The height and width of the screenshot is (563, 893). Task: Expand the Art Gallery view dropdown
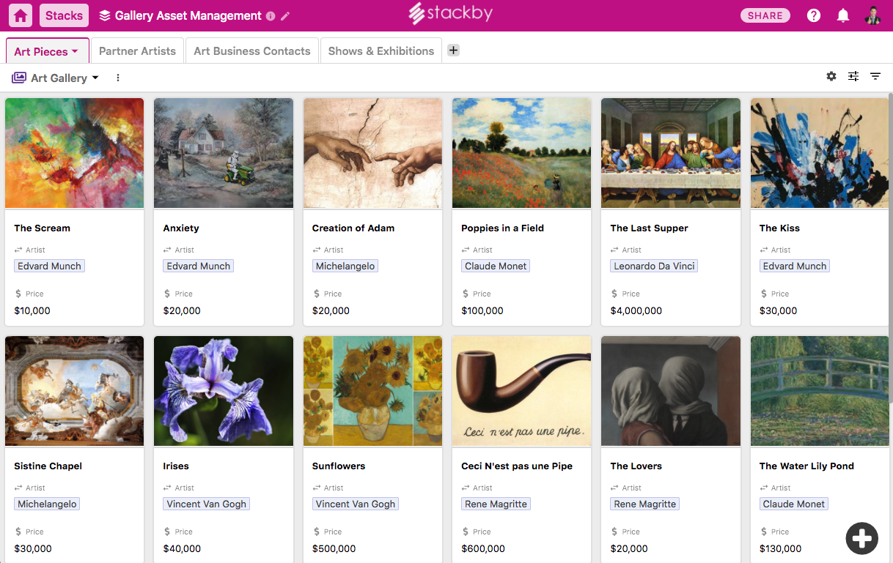click(95, 78)
